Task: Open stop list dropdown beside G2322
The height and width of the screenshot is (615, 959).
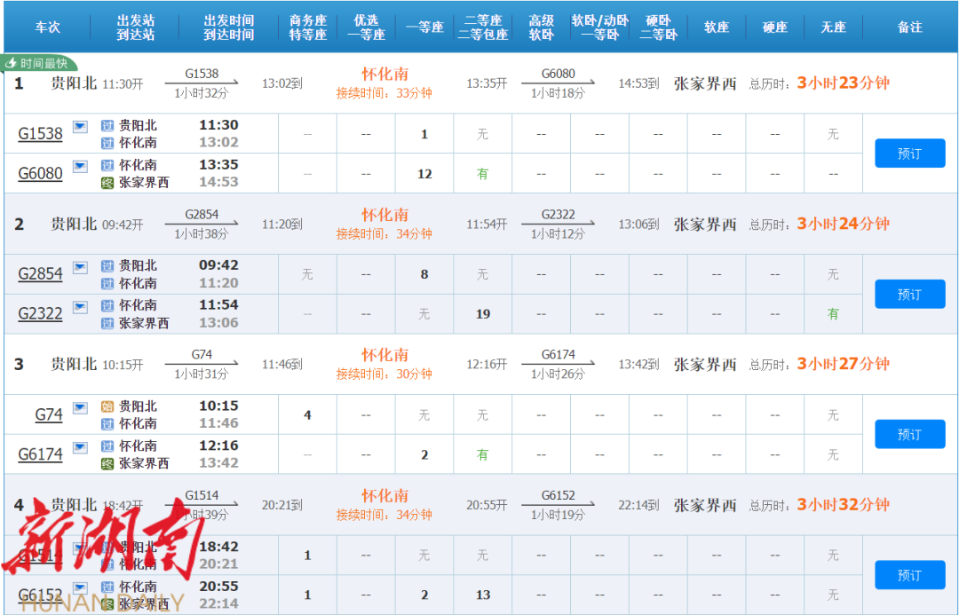Action: [80, 307]
